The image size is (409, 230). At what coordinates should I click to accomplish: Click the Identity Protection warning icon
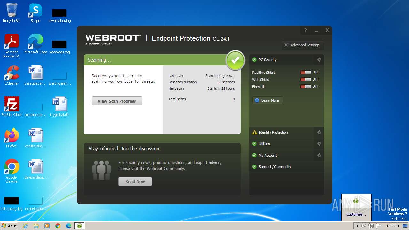coord(254,132)
